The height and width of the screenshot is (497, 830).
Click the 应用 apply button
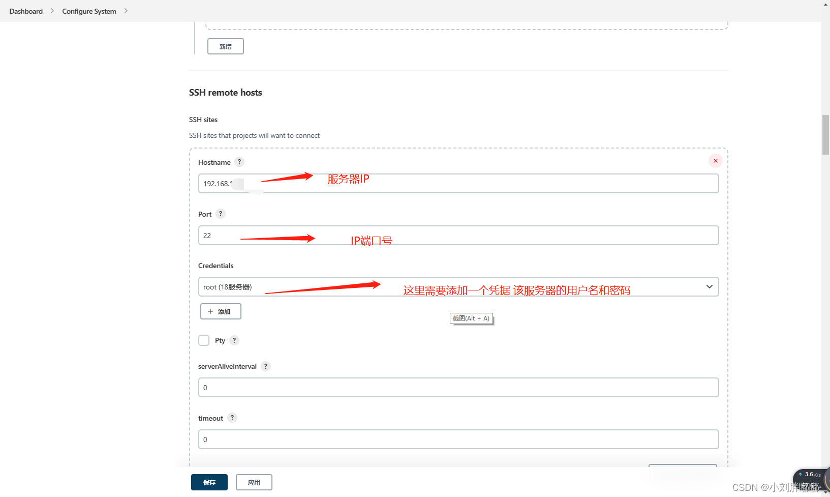pos(254,482)
